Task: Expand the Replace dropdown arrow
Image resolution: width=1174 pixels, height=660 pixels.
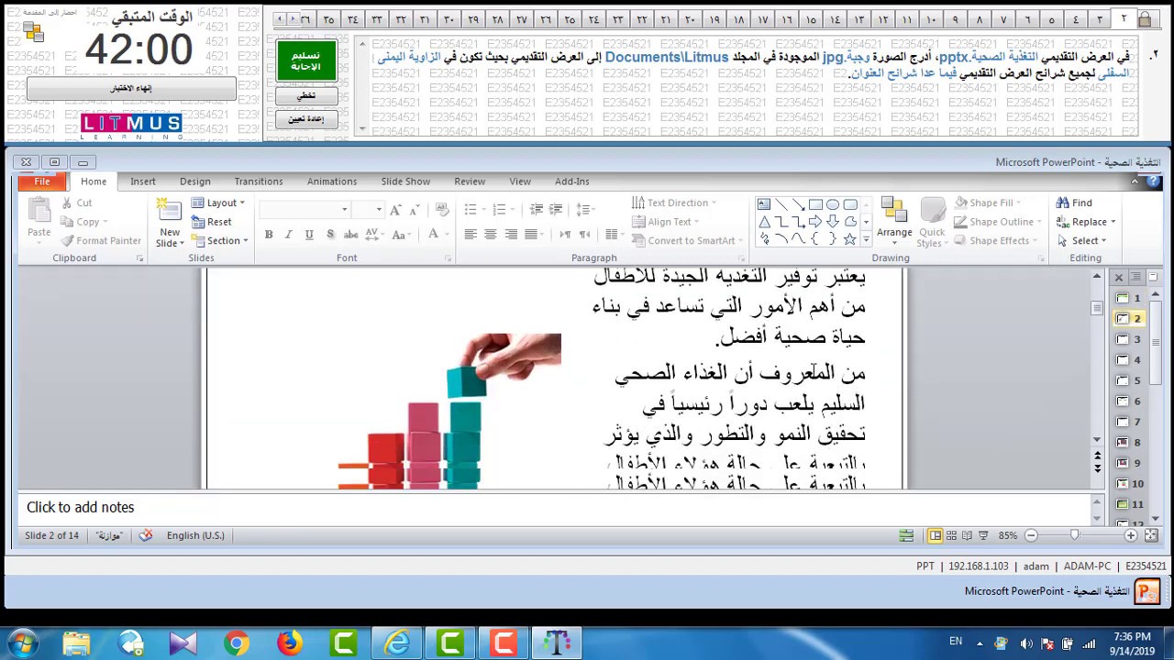Action: click(x=1113, y=222)
